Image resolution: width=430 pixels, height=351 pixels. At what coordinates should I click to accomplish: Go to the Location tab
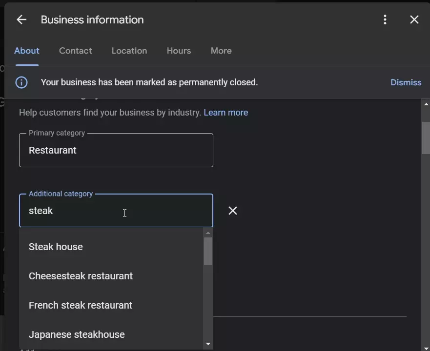[129, 51]
